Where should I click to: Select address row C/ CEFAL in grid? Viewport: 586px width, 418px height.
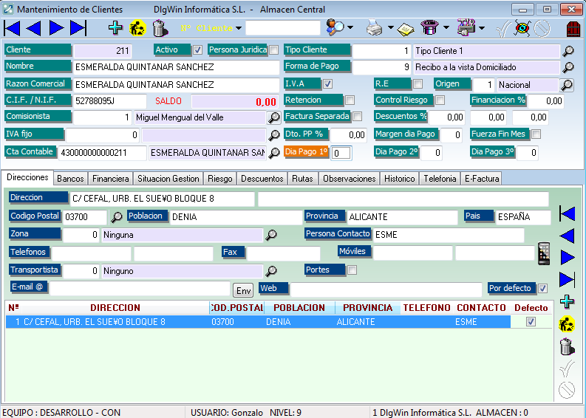click(258, 322)
